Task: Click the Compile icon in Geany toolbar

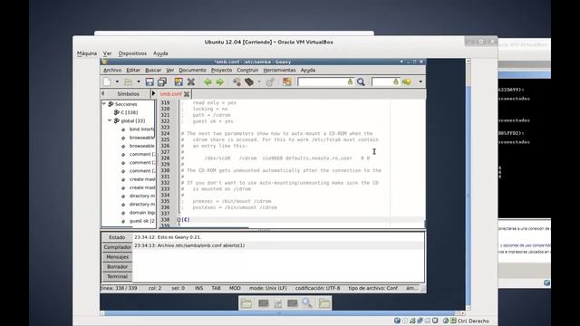Action: pyautogui.click(x=237, y=81)
